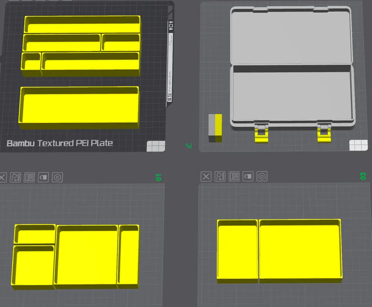Image resolution: width=372 pixels, height=307 pixels.
Task: Select the large bottom tray on the PEI plate
Action: click(x=79, y=108)
